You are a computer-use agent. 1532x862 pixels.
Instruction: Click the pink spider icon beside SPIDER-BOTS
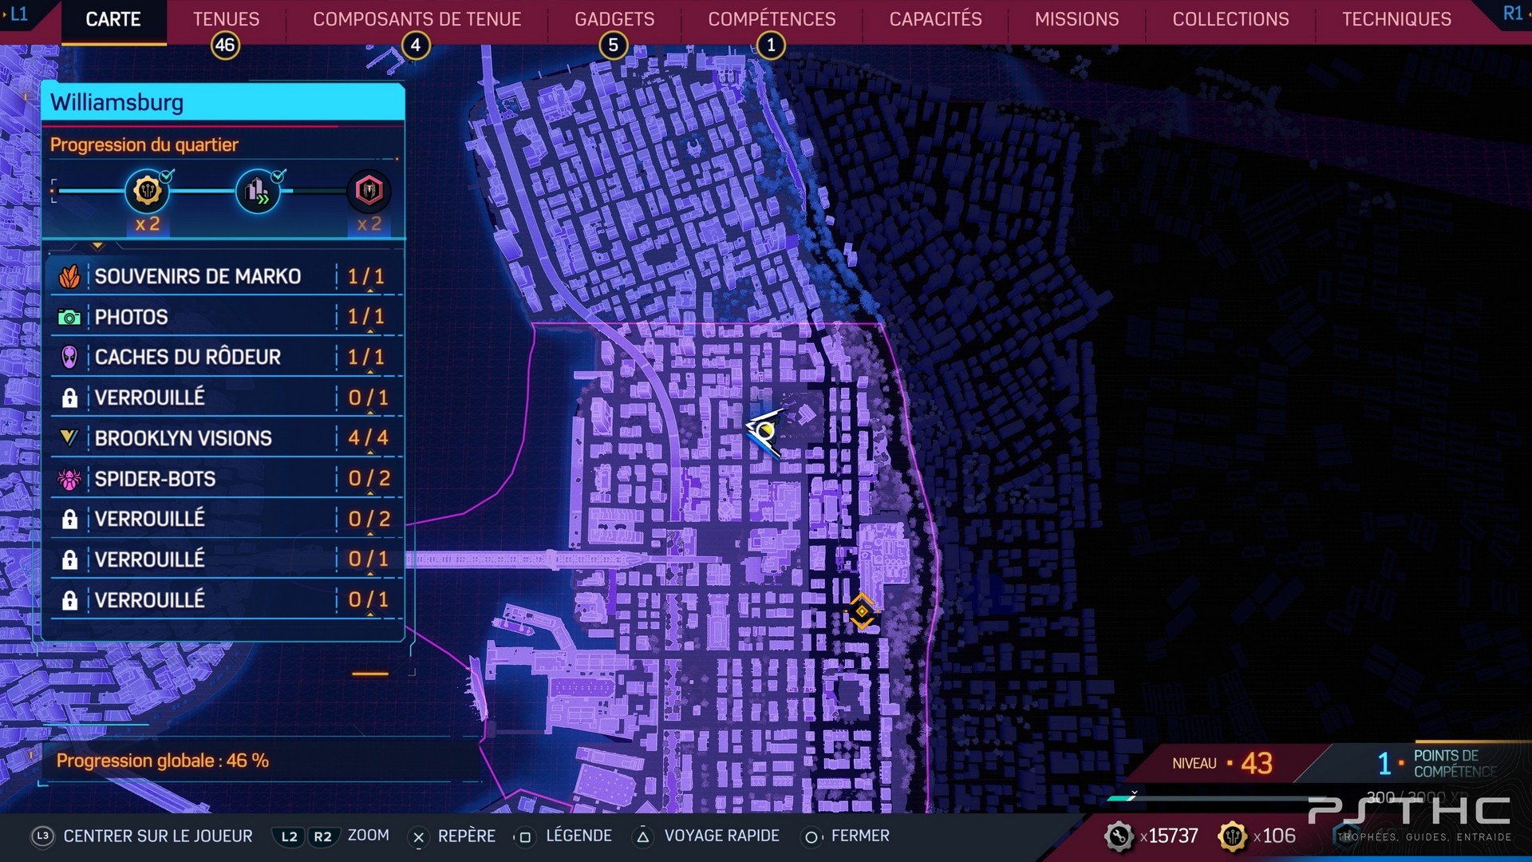click(69, 479)
